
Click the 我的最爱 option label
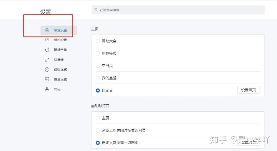click(109, 78)
